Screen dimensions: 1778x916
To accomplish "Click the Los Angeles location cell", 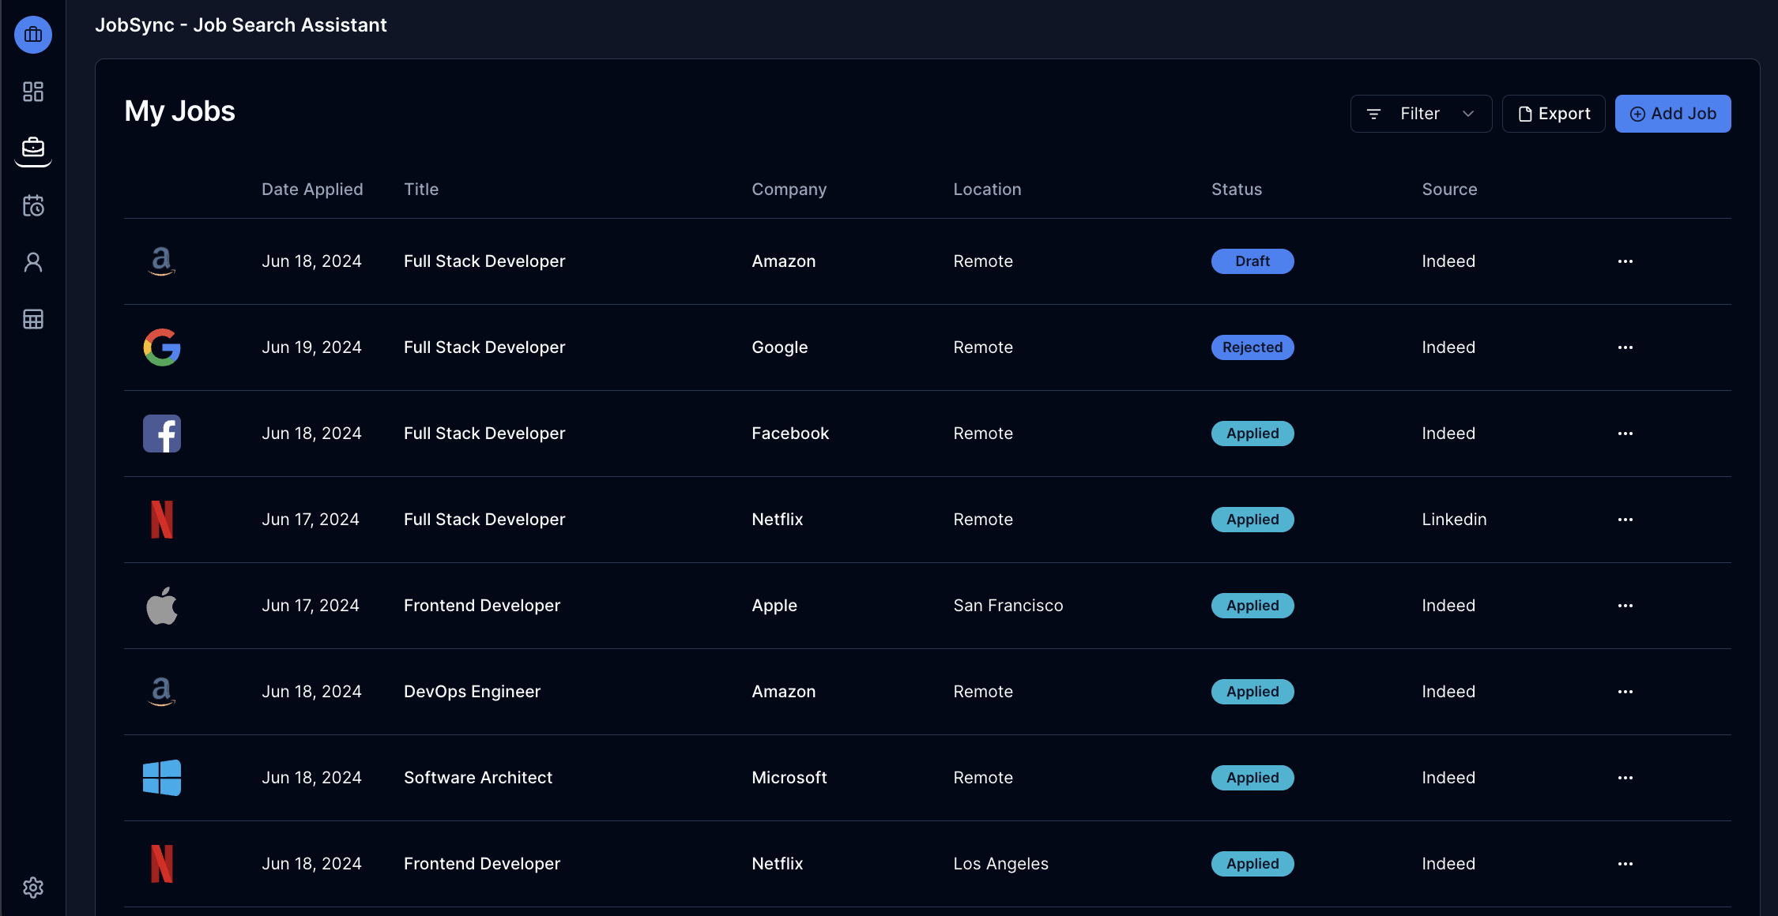I will pos(1000,864).
